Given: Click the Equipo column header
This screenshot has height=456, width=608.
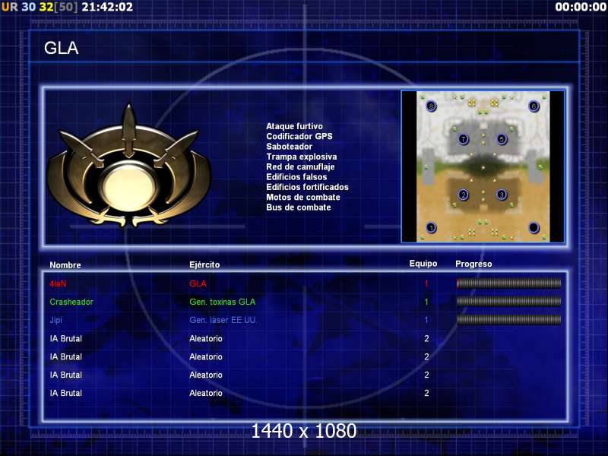Looking at the screenshot, I should (423, 264).
